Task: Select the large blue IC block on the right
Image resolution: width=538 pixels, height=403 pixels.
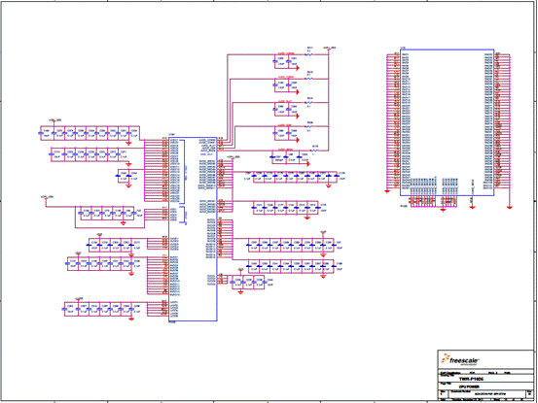Action: pos(448,122)
